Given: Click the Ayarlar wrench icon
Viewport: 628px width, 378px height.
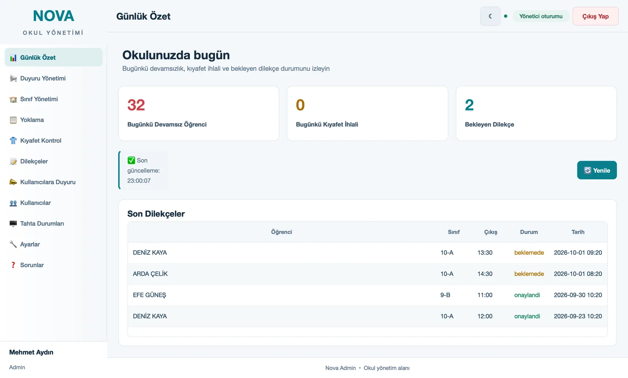Looking at the screenshot, I should [x=13, y=244].
